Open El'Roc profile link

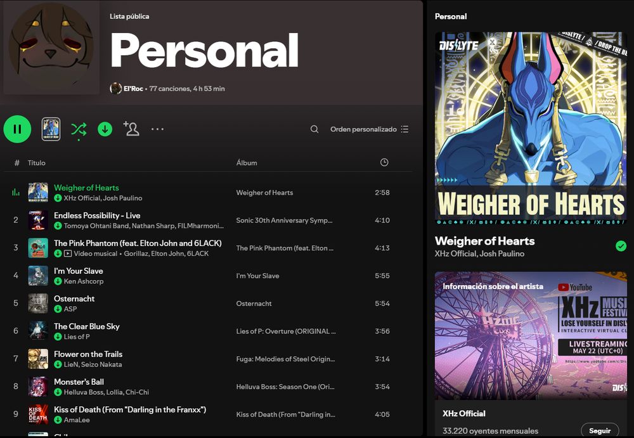click(133, 89)
